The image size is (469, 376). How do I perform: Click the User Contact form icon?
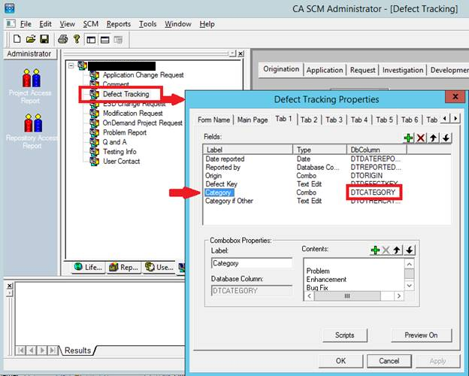(95, 161)
